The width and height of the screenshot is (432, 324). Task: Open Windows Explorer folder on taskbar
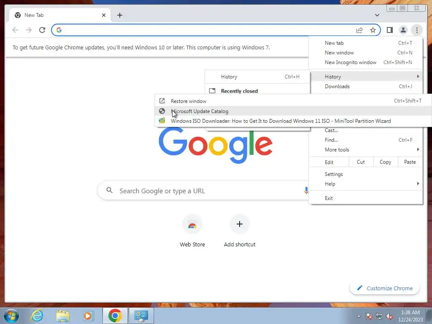pyautogui.click(x=63, y=316)
